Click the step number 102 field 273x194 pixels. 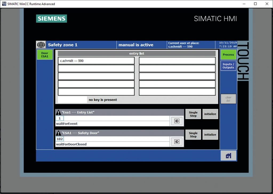(x=59, y=139)
